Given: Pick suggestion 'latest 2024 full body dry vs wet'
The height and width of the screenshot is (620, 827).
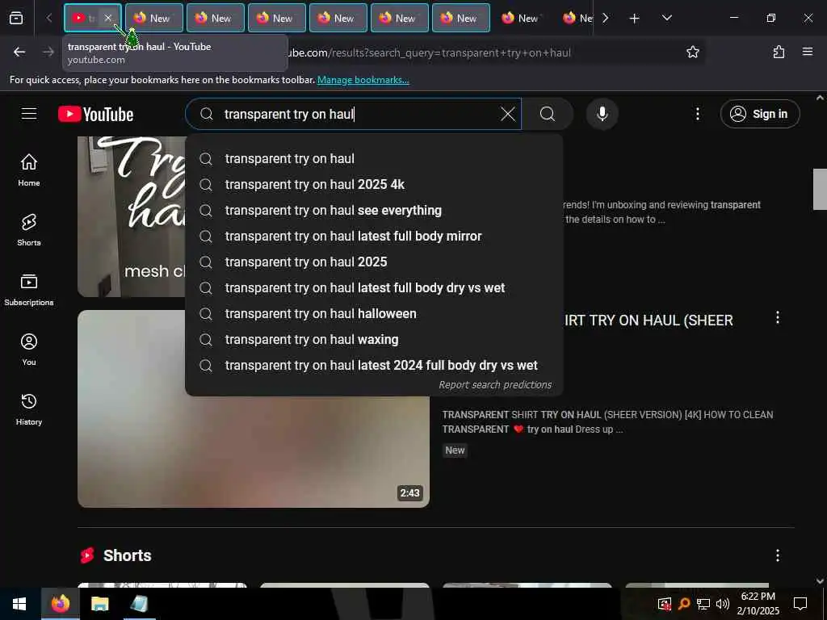Looking at the screenshot, I should click(x=374, y=366).
